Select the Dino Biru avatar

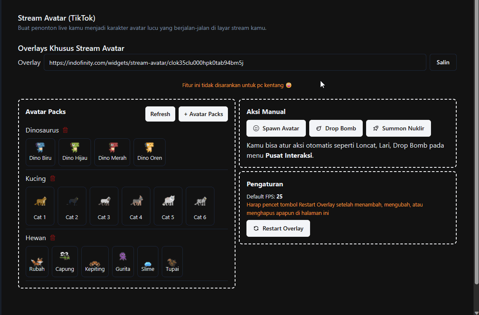pos(40,152)
